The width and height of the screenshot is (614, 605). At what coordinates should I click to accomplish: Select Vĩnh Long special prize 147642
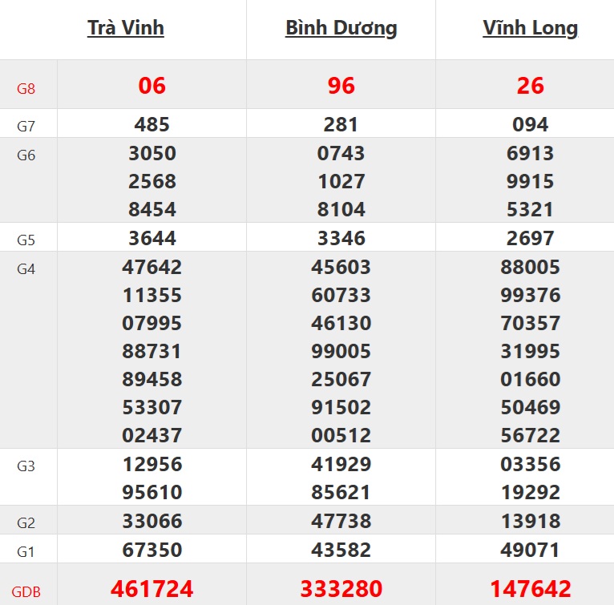click(x=530, y=590)
